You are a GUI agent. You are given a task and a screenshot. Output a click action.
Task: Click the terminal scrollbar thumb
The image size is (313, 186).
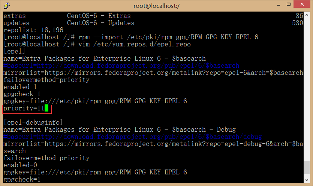pos(307,168)
